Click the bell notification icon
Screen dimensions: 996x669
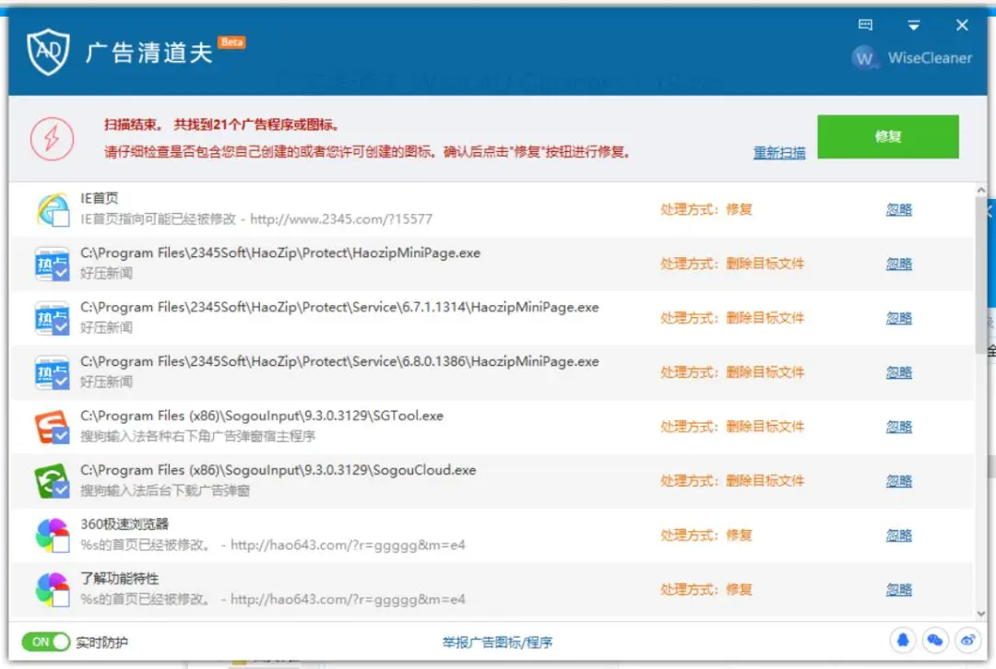(903, 640)
